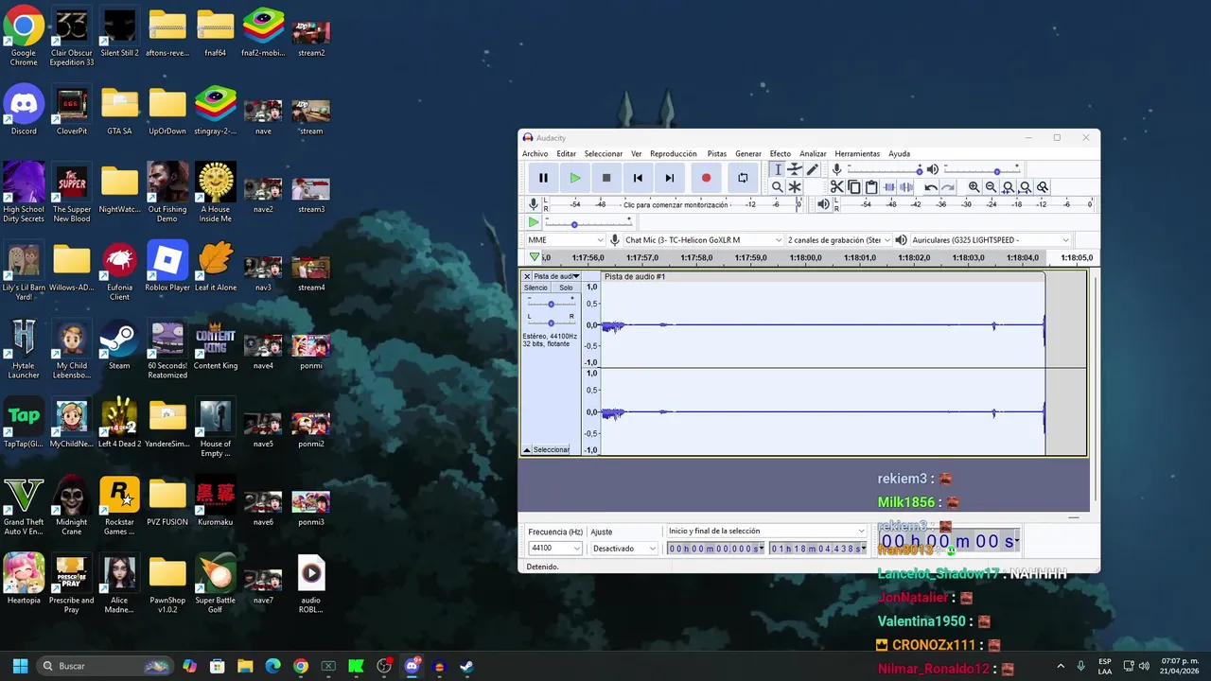Open Inicio y final de la selección dropdown
1211x681 pixels.
coord(766,532)
